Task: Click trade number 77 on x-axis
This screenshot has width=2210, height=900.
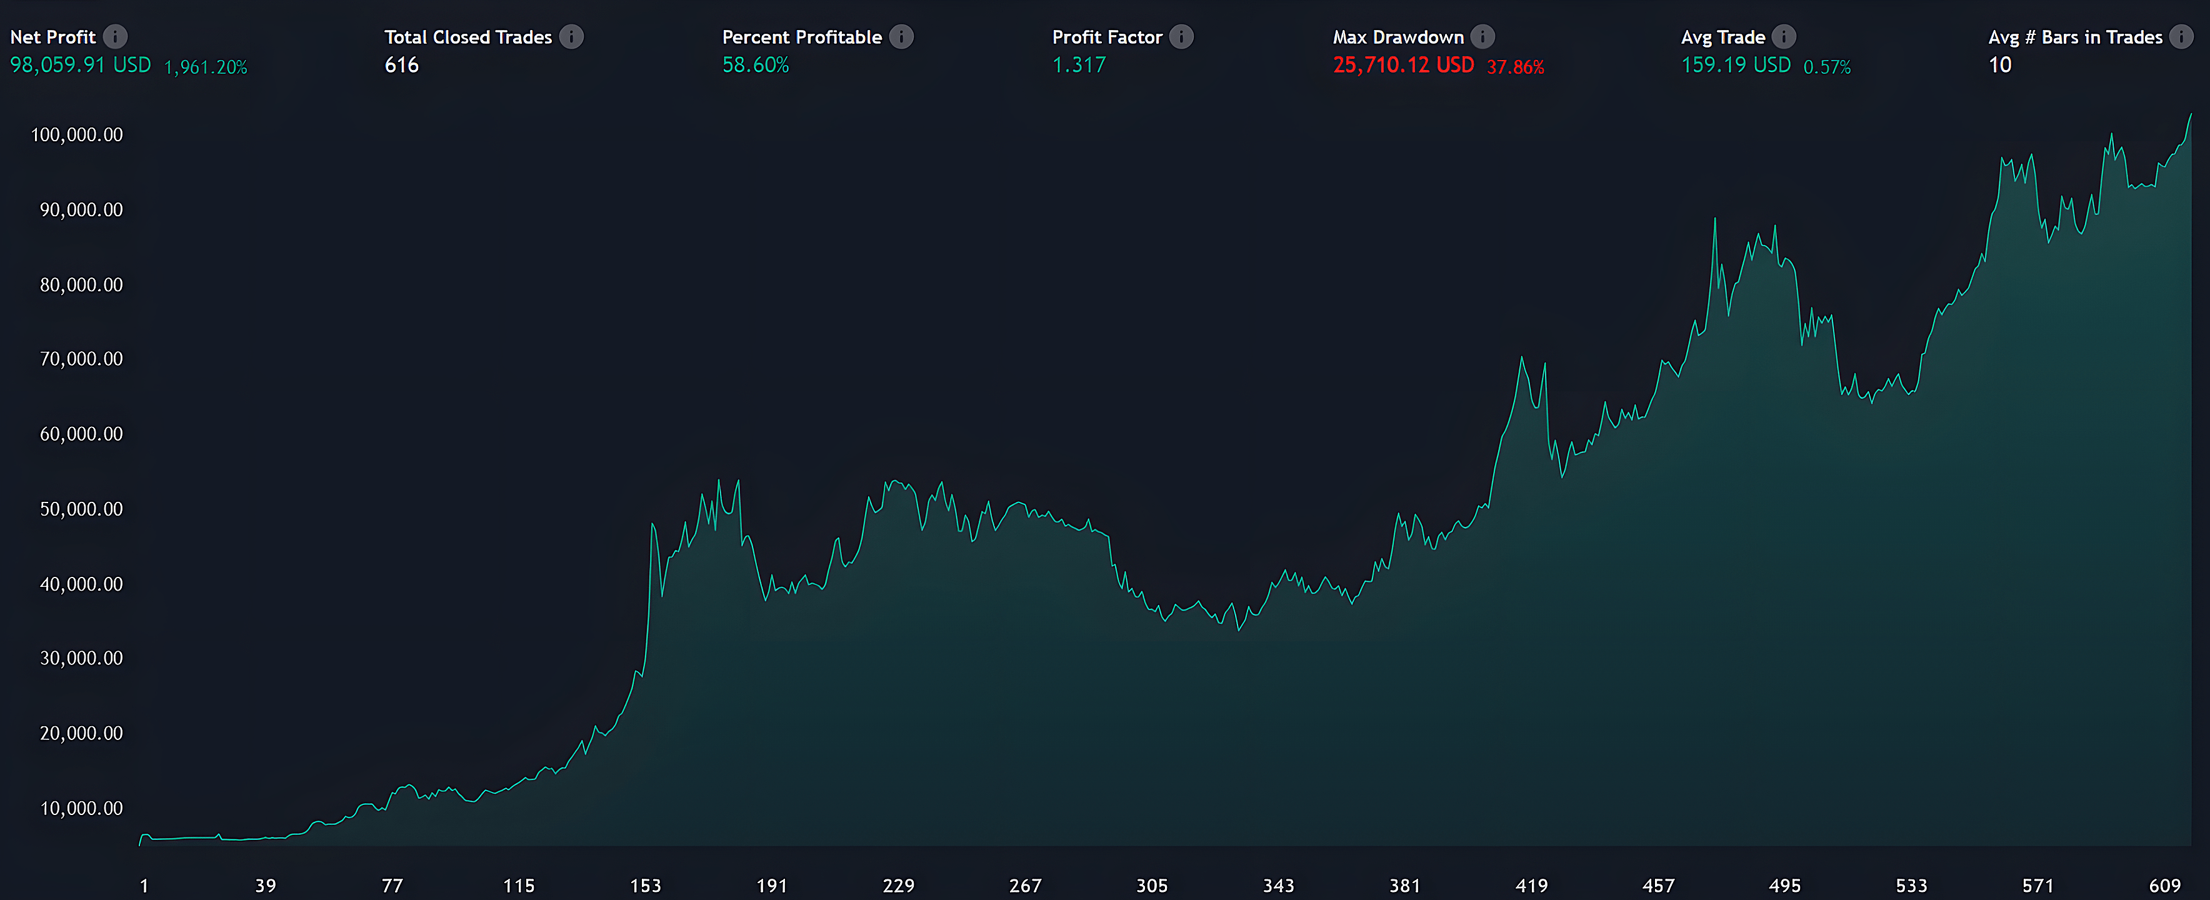Action: tap(392, 886)
